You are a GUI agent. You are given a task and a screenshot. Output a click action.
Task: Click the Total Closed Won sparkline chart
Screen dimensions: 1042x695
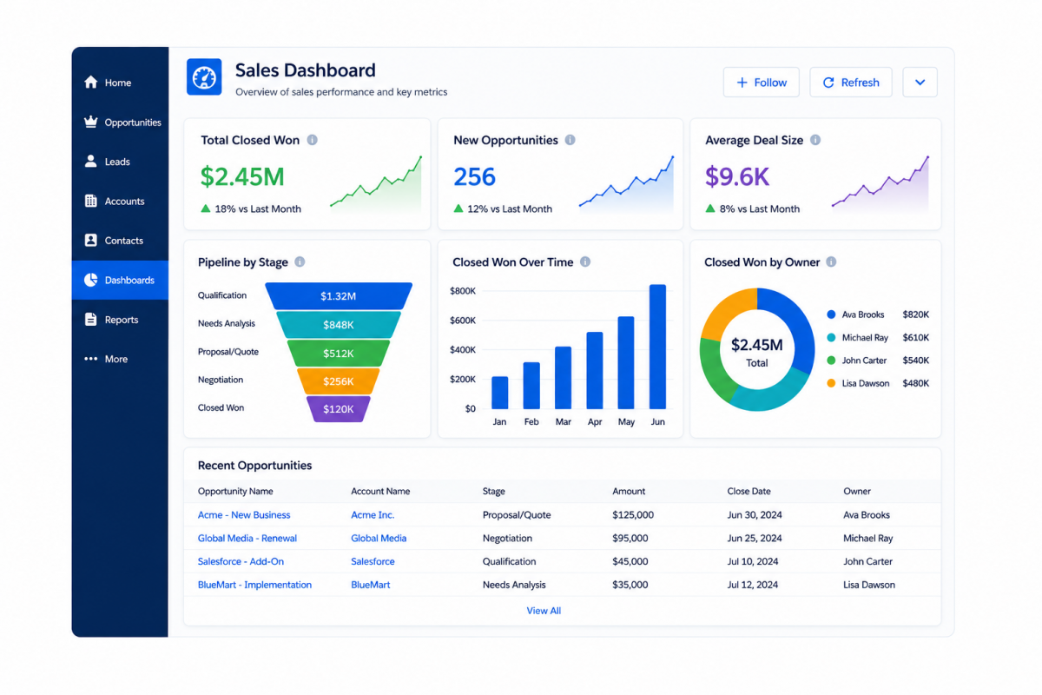coord(376,184)
